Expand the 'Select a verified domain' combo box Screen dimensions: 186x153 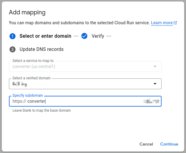pos(80,84)
